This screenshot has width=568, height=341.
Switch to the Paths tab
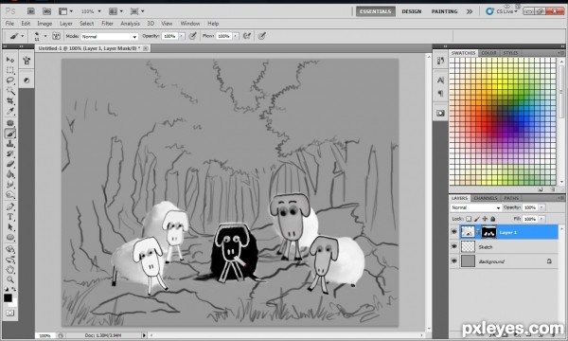511,198
